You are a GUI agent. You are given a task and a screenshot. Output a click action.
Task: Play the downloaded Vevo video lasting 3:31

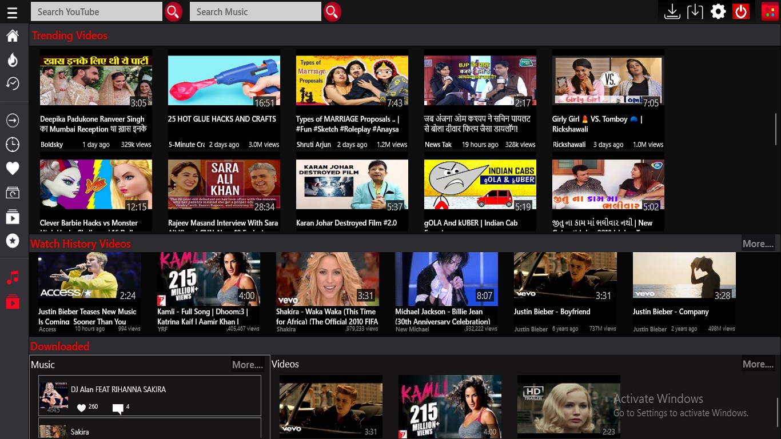click(331, 407)
